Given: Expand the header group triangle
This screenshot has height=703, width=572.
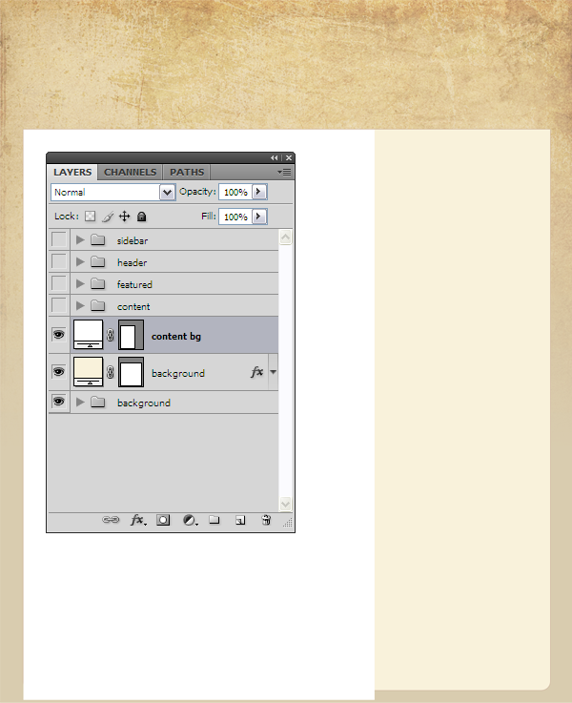Looking at the screenshot, I should [80, 261].
